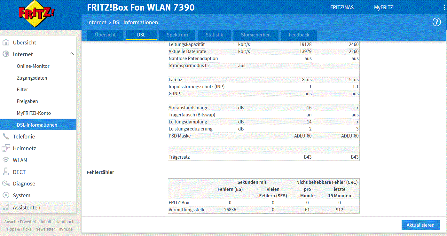Select the DSL tab
The height and width of the screenshot is (236, 447).
coord(141,35)
